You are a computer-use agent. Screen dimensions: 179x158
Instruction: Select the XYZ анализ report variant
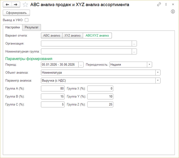[x=73, y=36]
